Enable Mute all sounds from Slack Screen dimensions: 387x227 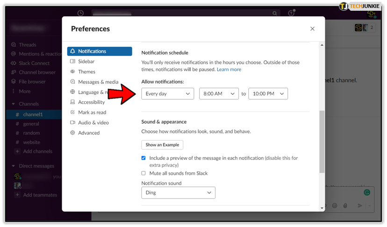[143, 173]
